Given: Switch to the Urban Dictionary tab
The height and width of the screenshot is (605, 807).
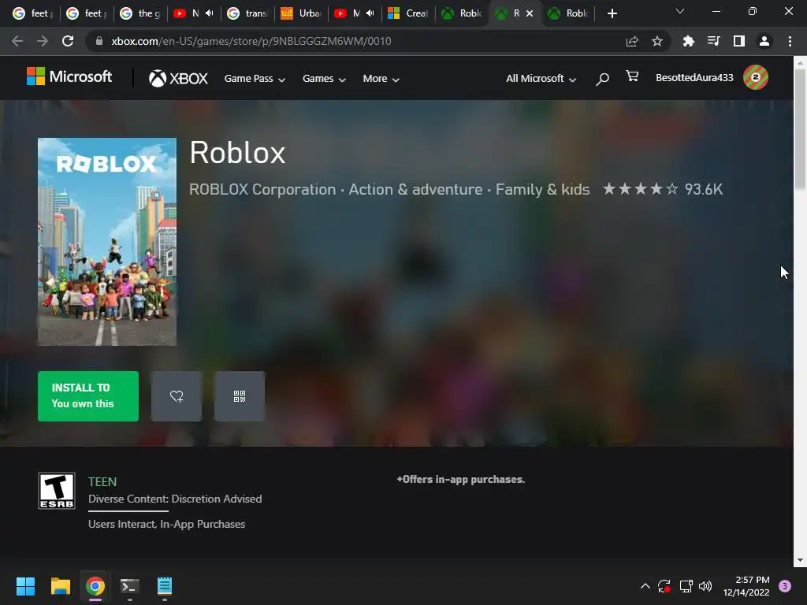Looking at the screenshot, I should 301,13.
